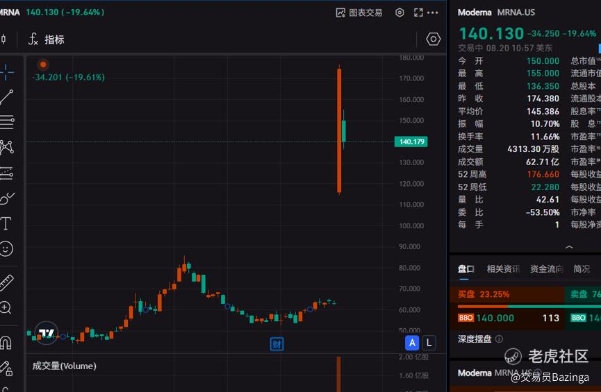Select the brush drawing tool

pyautogui.click(x=6, y=198)
